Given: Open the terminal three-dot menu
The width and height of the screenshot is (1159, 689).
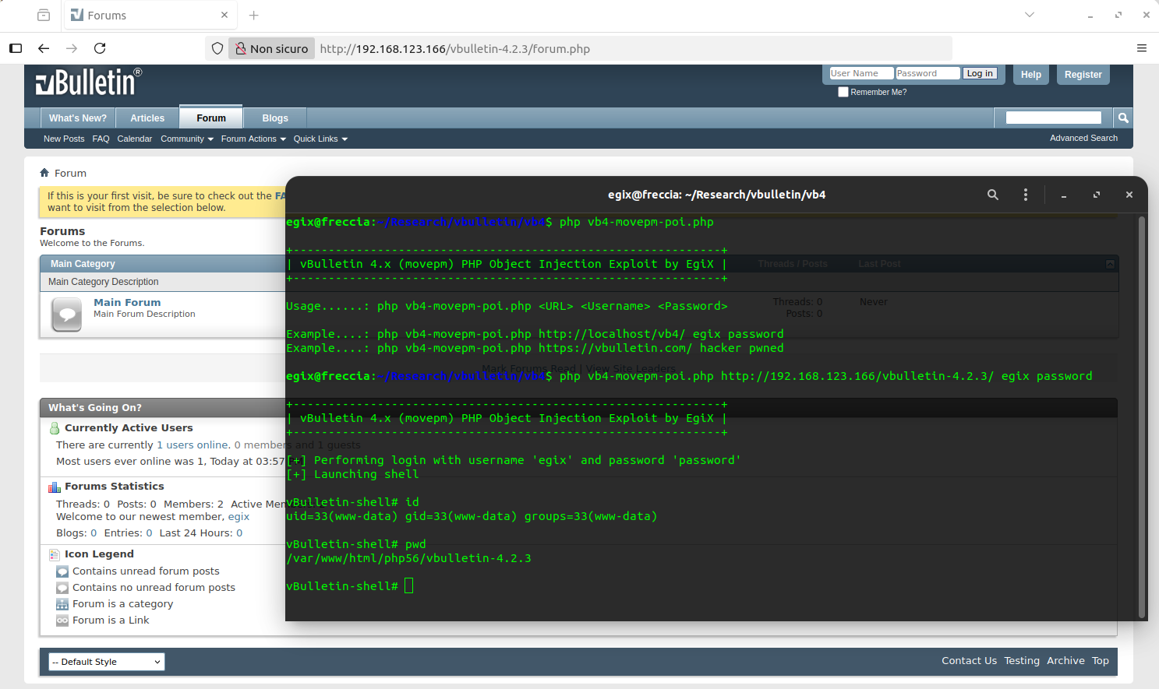Looking at the screenshot, I should pyautogui.click(x=1026, y=195).
